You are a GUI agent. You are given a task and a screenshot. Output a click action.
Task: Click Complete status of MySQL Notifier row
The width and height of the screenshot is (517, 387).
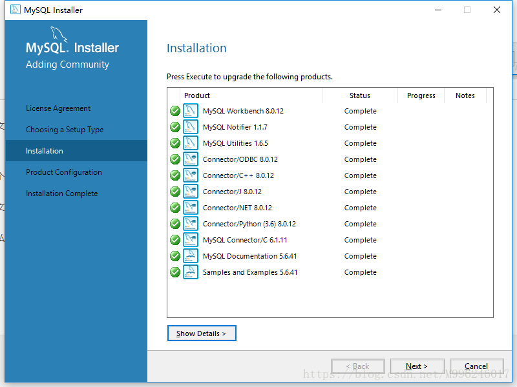(x=361, y=127)
